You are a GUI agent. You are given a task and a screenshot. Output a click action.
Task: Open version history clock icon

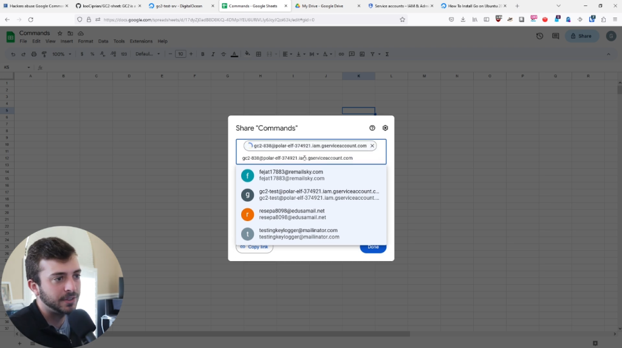click(x=539, y=36)
